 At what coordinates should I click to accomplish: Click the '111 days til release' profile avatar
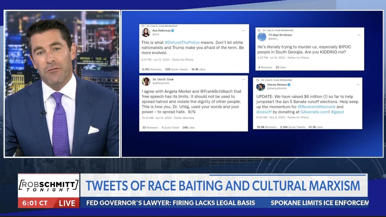262,37
